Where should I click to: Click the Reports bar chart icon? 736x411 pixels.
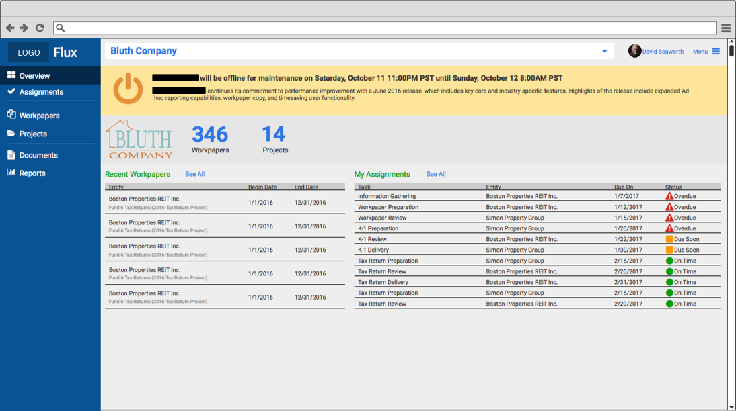[x=11, y=173]
